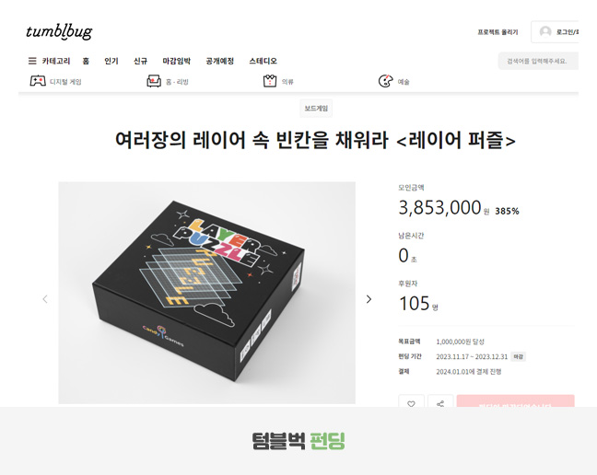Open the 스테디오 menu item
This screenshot has width=597, height=475.
click(x=263, y=61)
